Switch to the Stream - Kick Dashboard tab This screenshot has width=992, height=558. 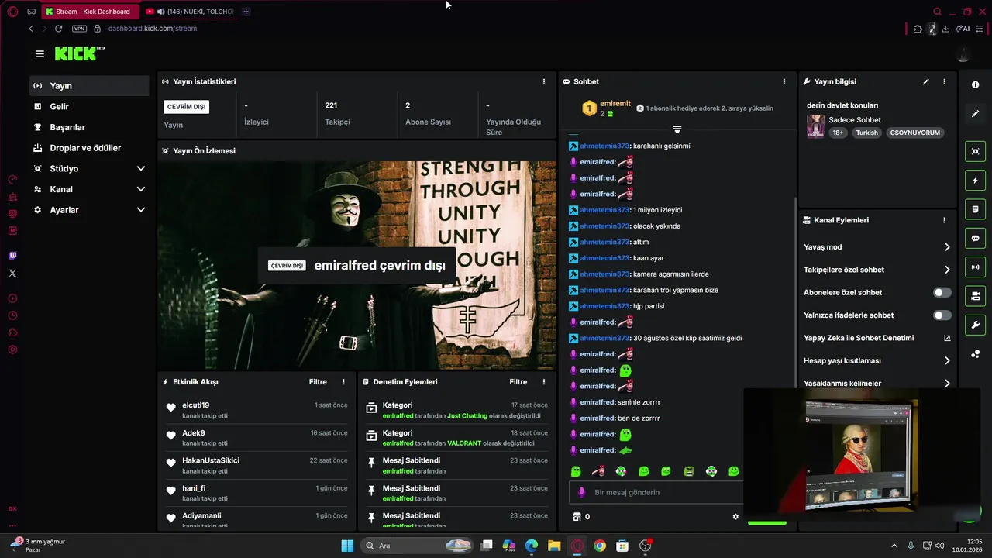tap(90, 12)
